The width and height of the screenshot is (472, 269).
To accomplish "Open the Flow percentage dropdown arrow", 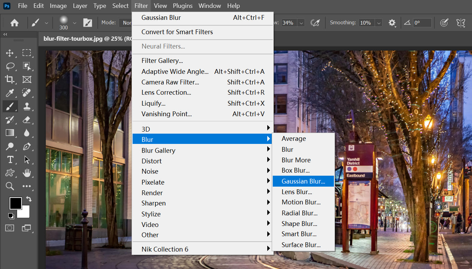I will pos(301,23).
